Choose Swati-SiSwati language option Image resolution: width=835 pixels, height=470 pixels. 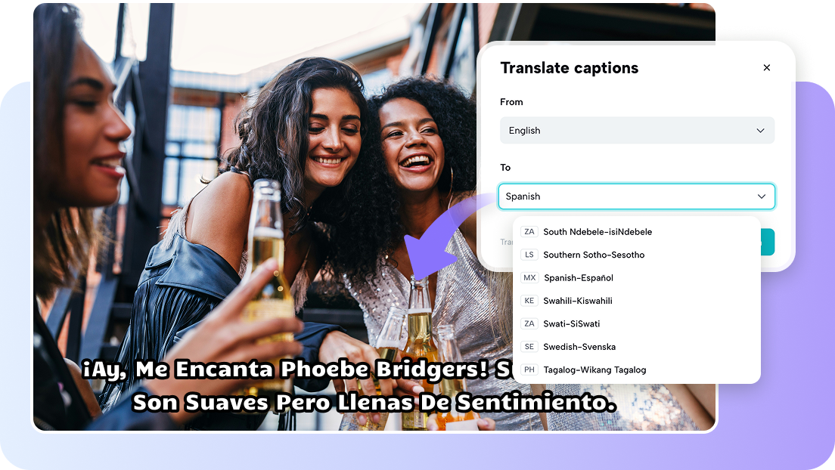point(636,323)
